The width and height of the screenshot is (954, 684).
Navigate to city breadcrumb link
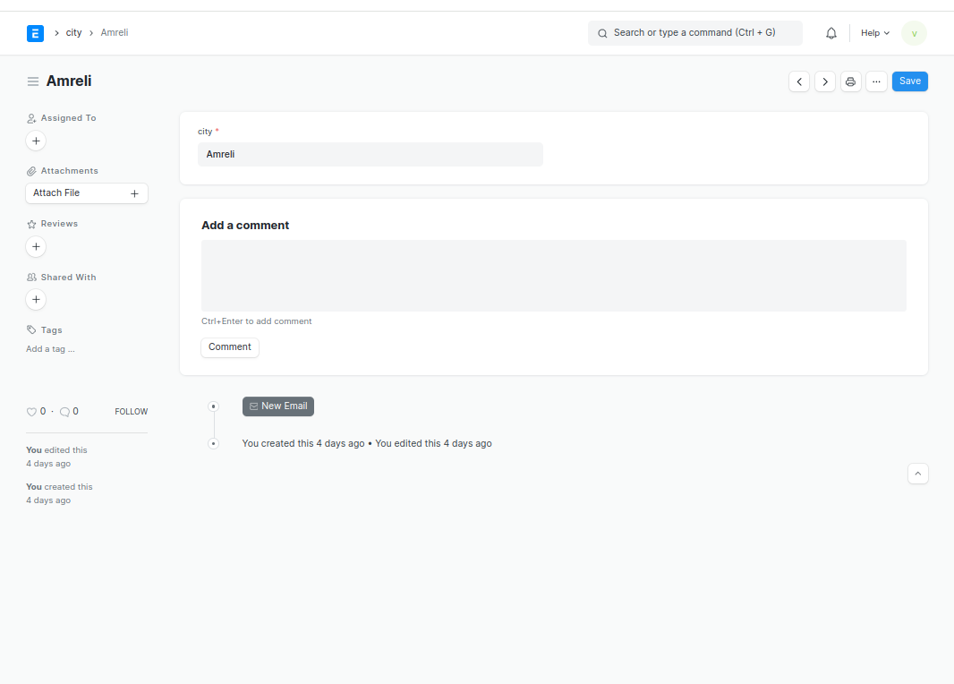point(73,33)
